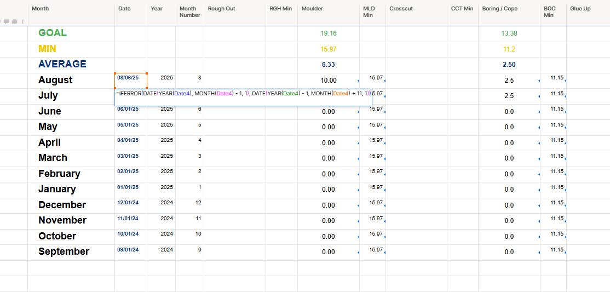This screenshot has height=292, width=610.
Task: Select the 12/01/24 date cell
Action: (x=131, y=205)
